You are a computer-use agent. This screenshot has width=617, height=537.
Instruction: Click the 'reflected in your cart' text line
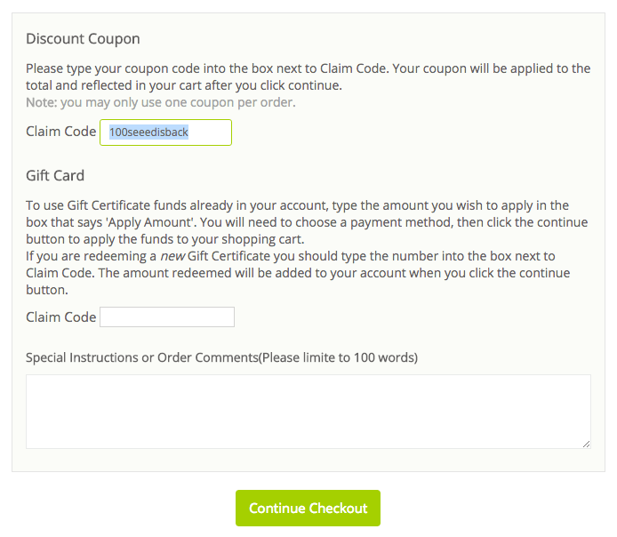pyautogui.click(x=183, y=85)
